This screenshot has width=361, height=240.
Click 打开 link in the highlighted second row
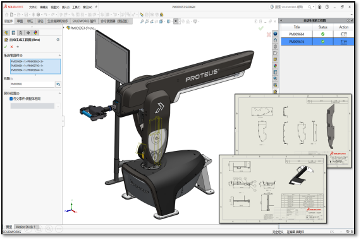(x=343, y=42)
